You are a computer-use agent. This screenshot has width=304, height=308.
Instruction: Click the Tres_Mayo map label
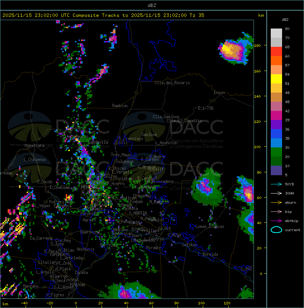pos(121,155)
